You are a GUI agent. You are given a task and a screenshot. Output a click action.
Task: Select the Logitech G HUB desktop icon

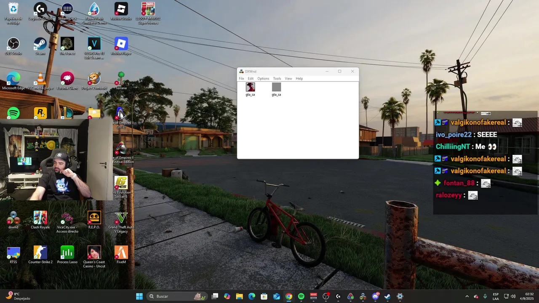(x=40, y=11)
